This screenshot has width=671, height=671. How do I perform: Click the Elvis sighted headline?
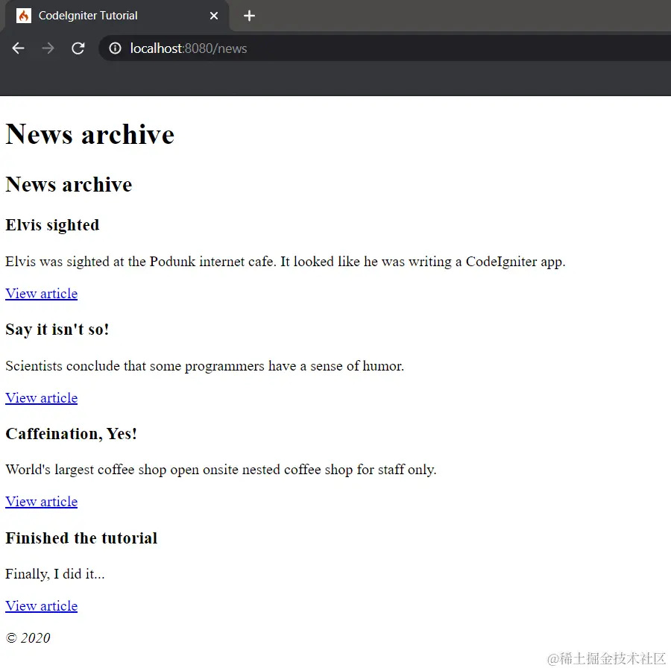click(x=52, y=225)
